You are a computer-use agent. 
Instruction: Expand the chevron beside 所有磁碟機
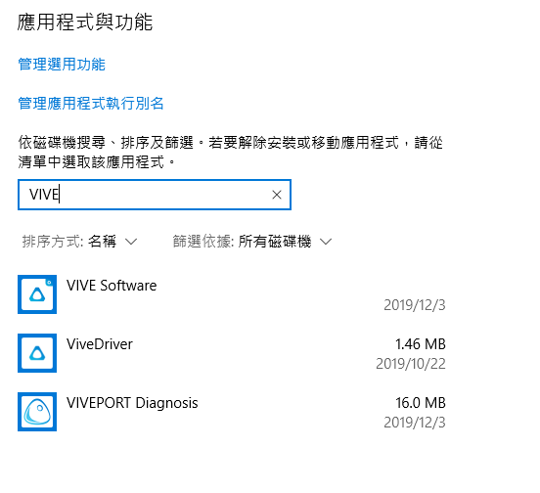[326, 242]
